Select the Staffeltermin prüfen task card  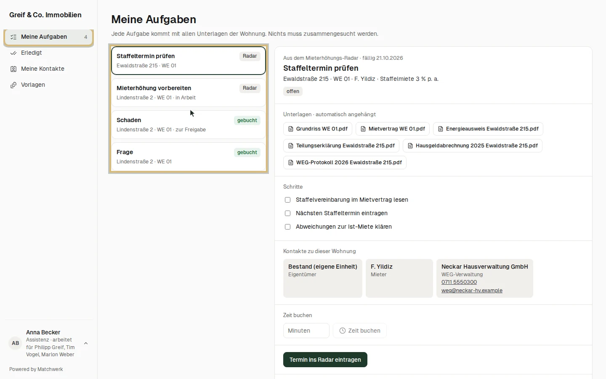189,61
